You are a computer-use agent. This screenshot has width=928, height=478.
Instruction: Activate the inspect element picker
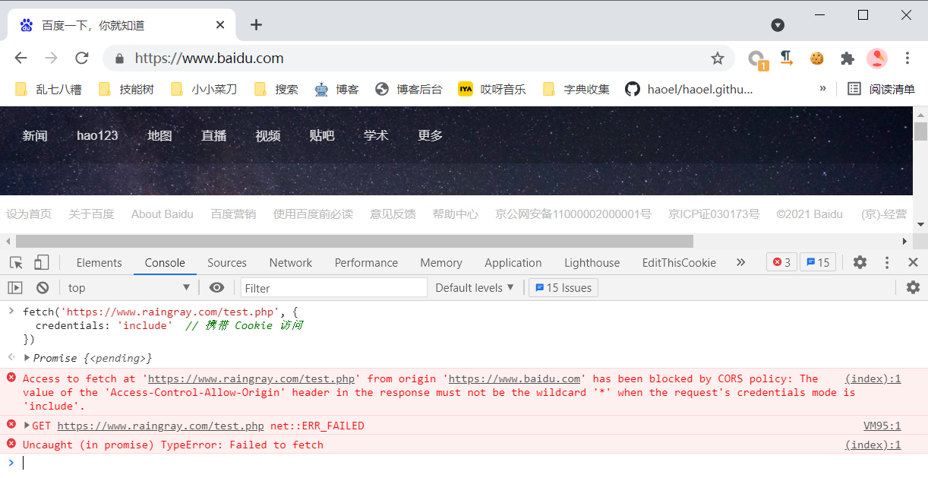pyautogui.click(x=16, y=262)
